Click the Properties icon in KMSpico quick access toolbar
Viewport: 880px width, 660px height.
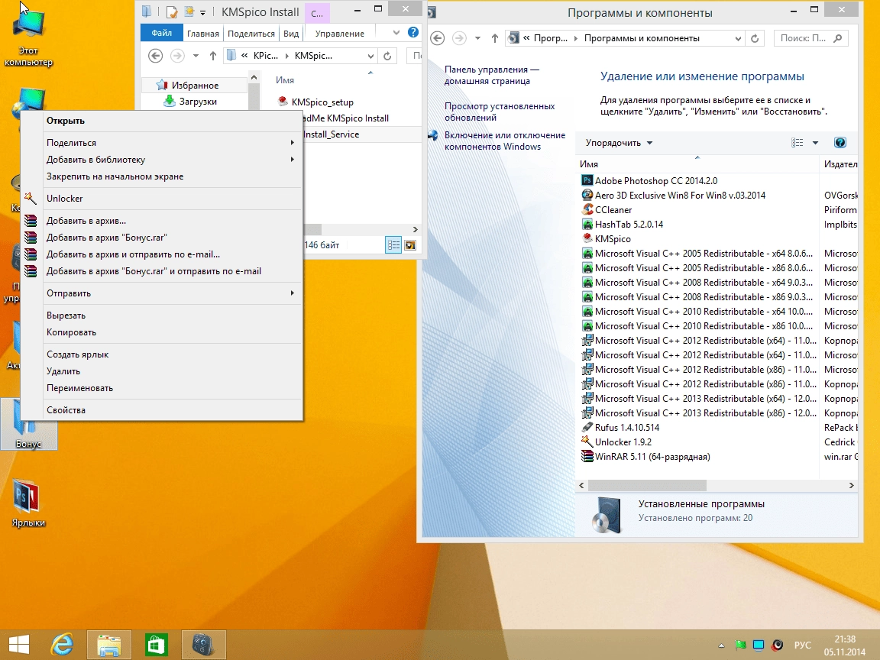tap(172, 11)
